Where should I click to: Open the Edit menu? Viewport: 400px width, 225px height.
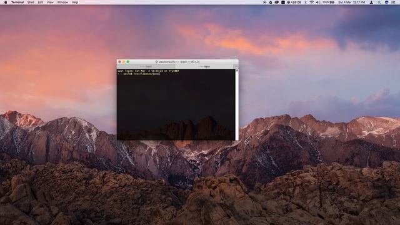(40, 2)
